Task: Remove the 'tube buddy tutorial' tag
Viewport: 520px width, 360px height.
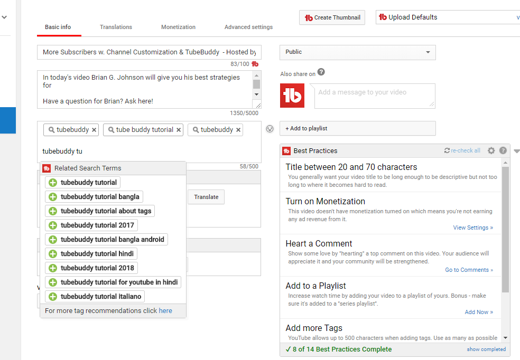Action: (179, 130)
